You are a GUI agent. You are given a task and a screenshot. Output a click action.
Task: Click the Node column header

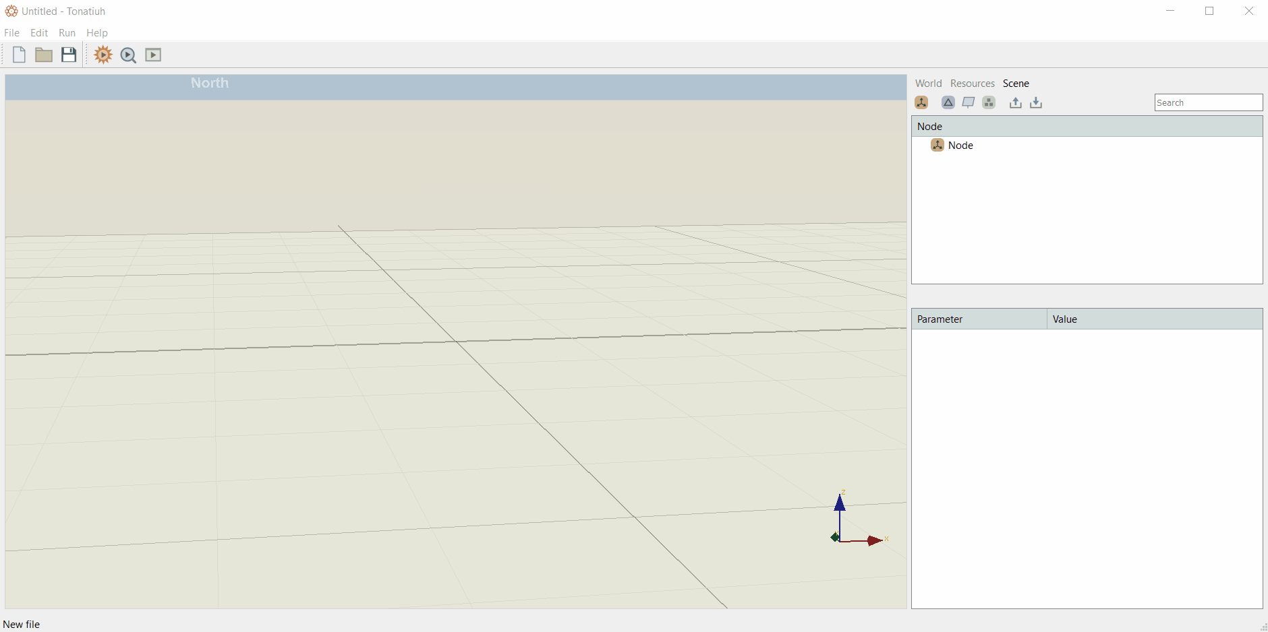1087,127
